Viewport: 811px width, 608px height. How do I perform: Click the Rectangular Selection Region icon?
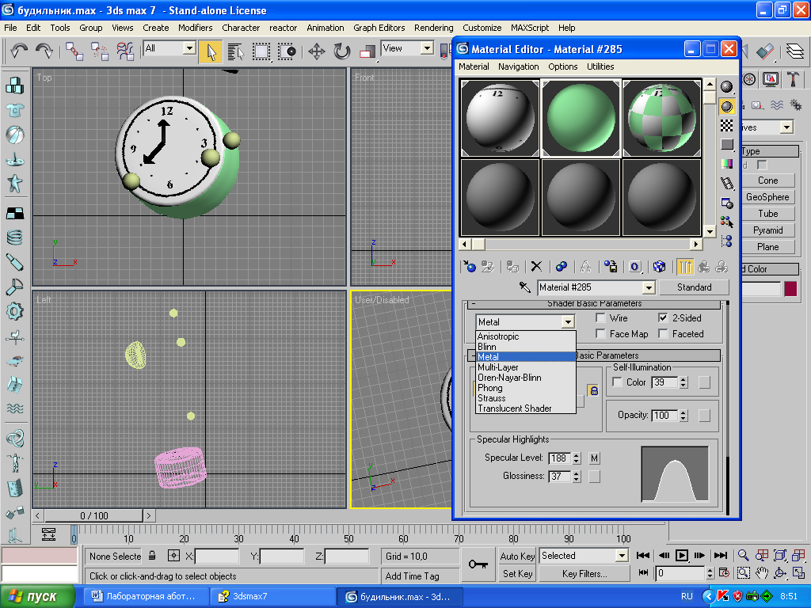pyautogui.click(x=261, y=51)
